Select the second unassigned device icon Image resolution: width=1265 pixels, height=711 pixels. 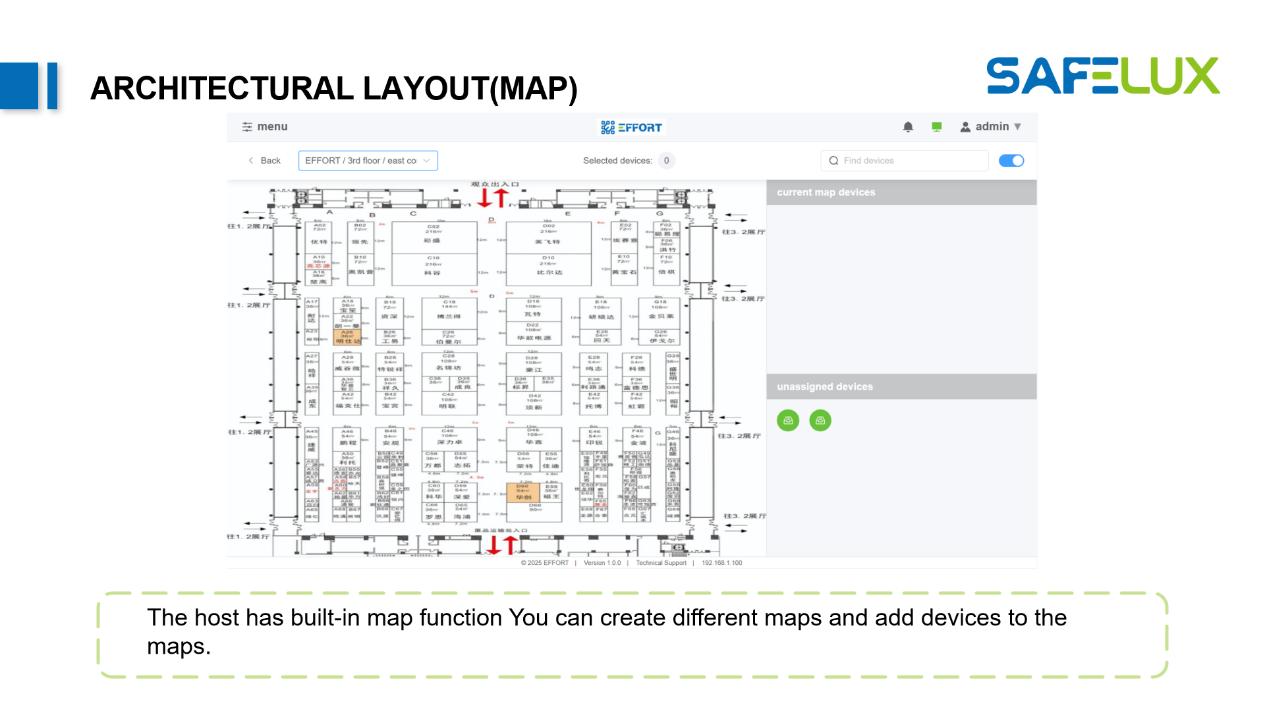click(820, 420)
